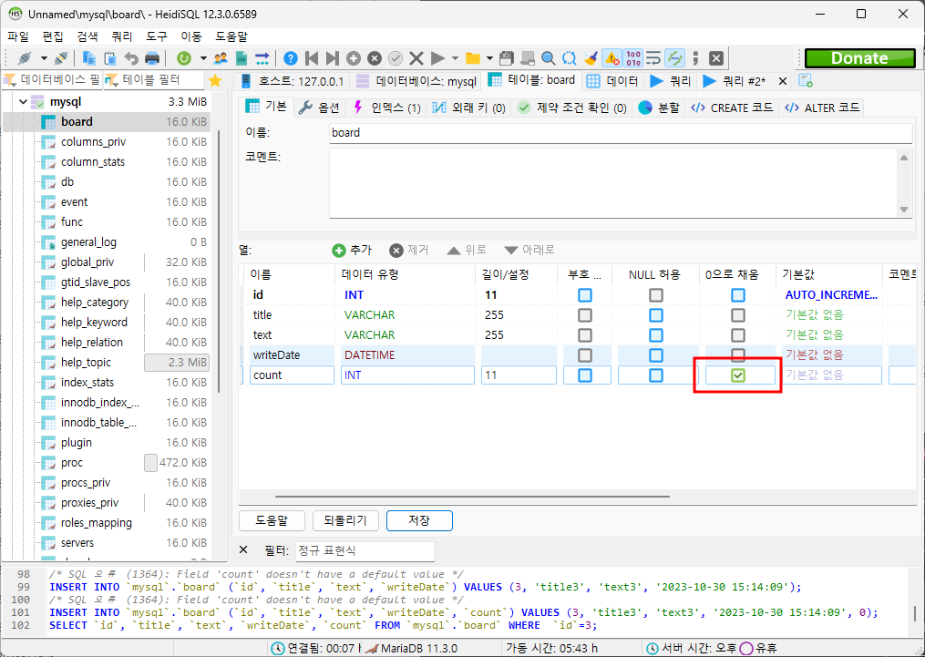The width and height of the screenshot is (925, 657).
Task: Switch to the 데이터 tab
Action: (613, 81)
